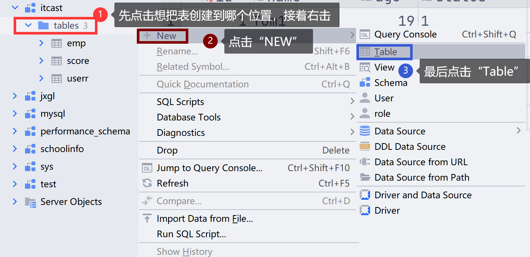Click the Import Data from File icon
Screen dimensions: 530x257
pyautogui.click(x=147, y=219)
